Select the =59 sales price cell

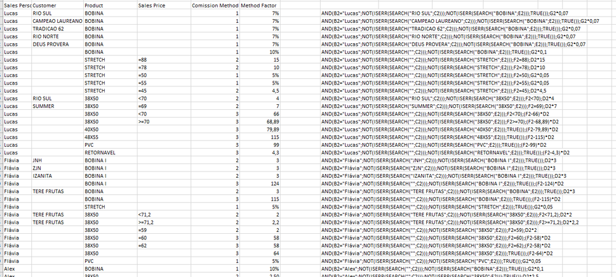[x=164, y=230]
